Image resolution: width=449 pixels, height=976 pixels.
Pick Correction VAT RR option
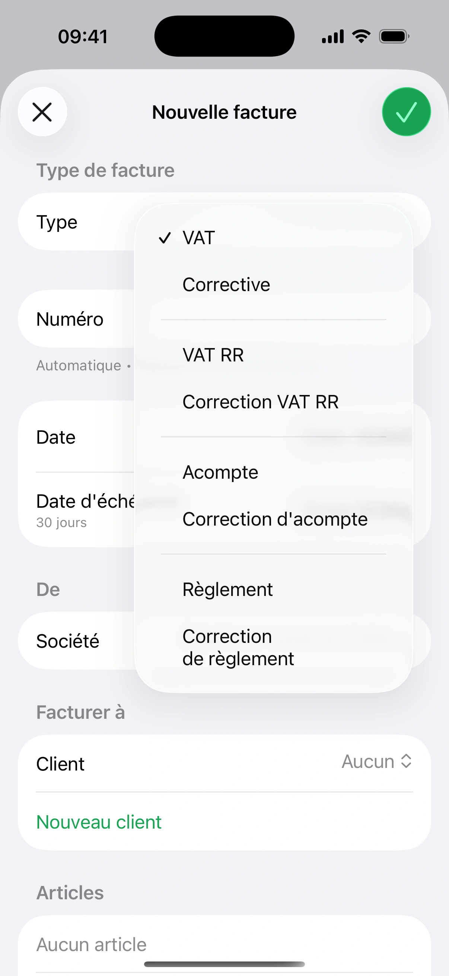point(260,402)
